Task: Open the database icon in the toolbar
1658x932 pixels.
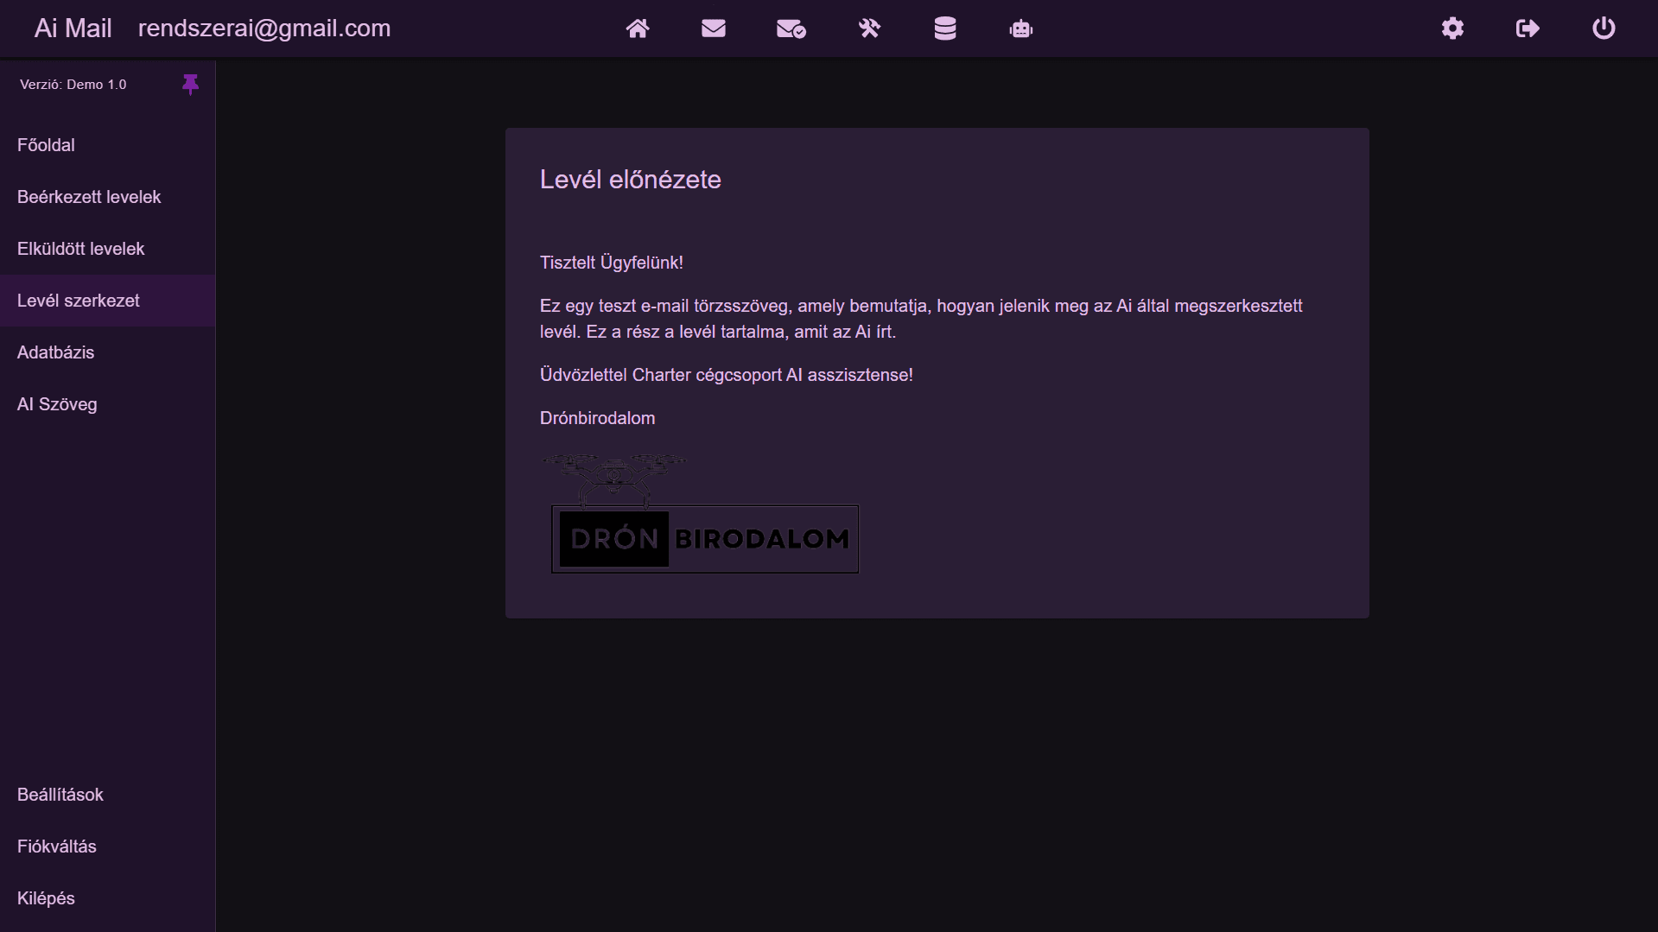Action: click(945, 29)
